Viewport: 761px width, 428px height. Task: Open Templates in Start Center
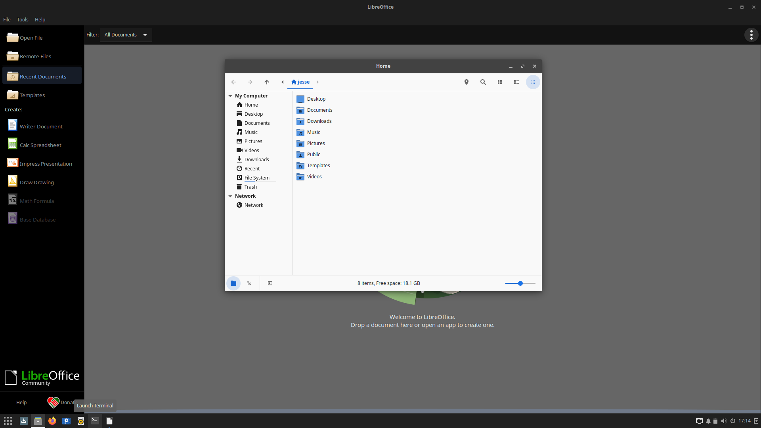tap(42, 95)
